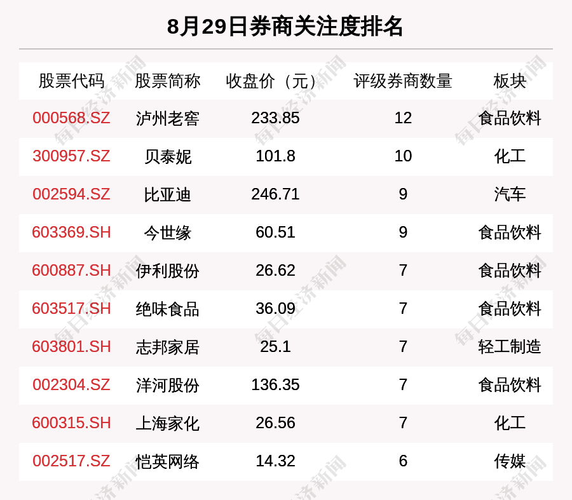Click the stock name 今世缘

pos(167,233)
